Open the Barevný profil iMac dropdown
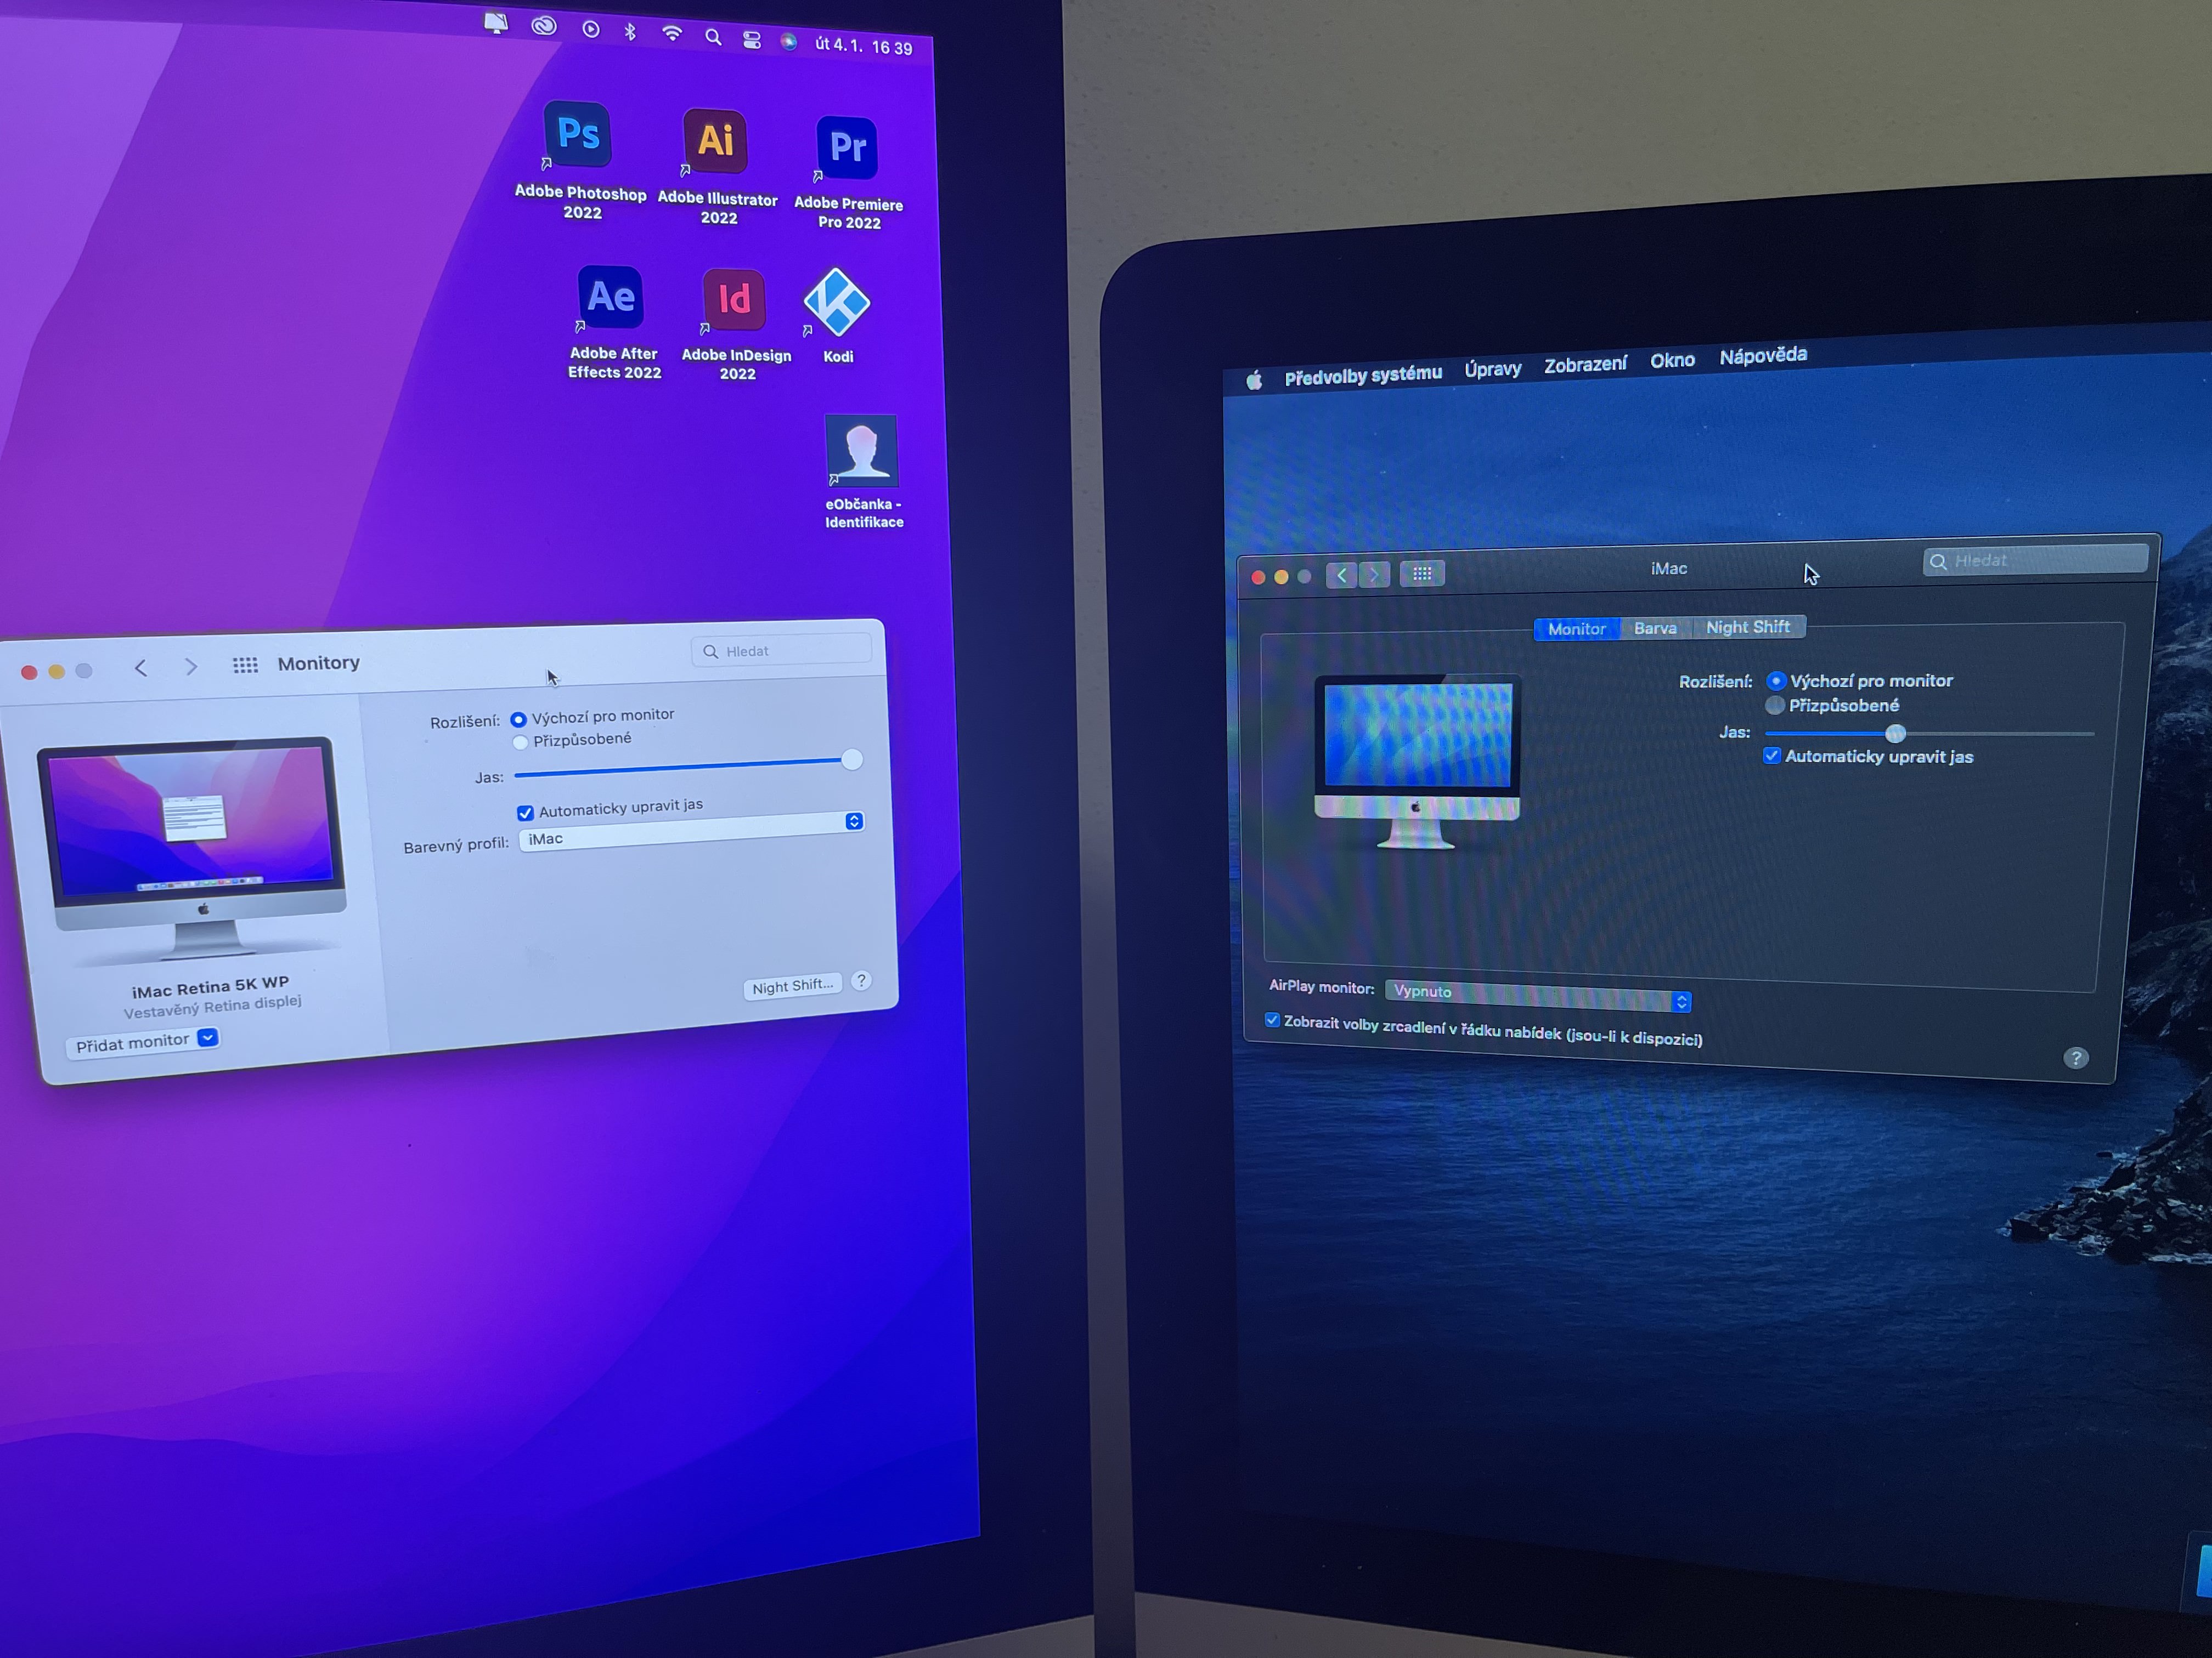 691,831
